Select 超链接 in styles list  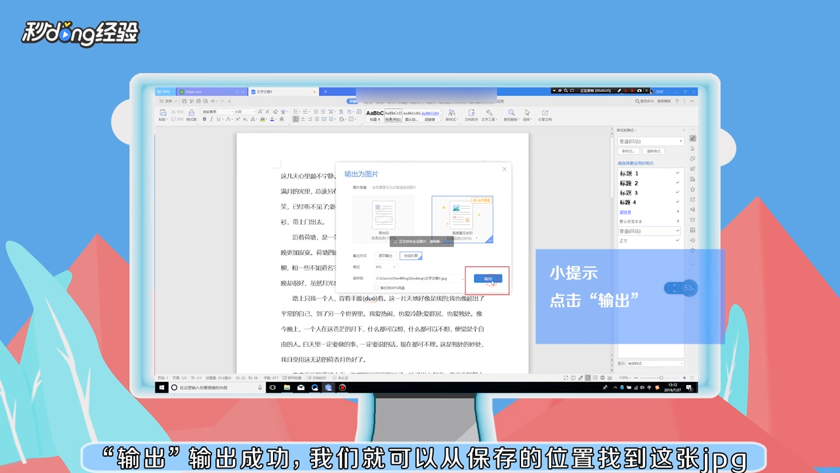click(x=651, y=212)
